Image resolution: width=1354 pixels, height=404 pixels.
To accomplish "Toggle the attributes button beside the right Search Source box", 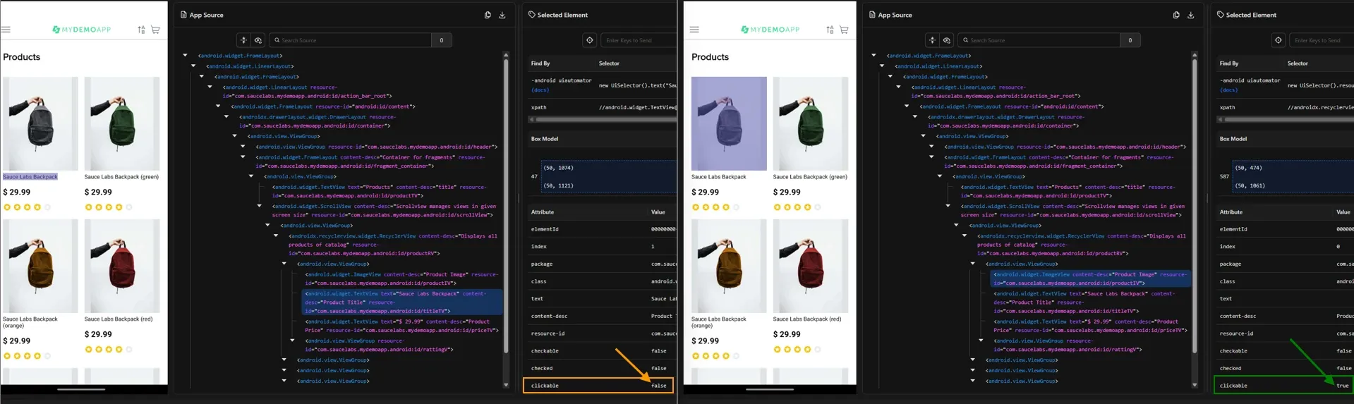I will 932,40.
